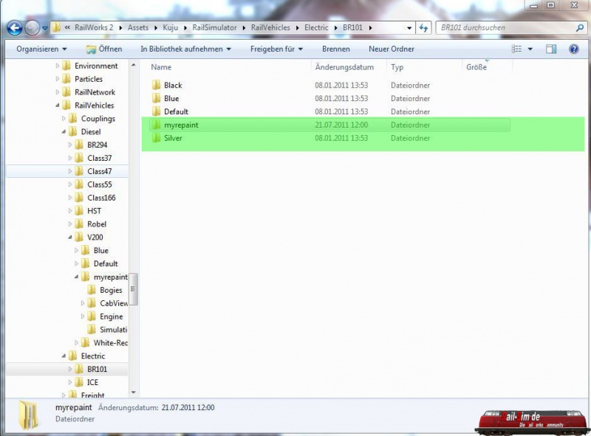Click the search magnifier icon
Image resolution: width=591 pixels, height=436 pixels.
point(580,27)
